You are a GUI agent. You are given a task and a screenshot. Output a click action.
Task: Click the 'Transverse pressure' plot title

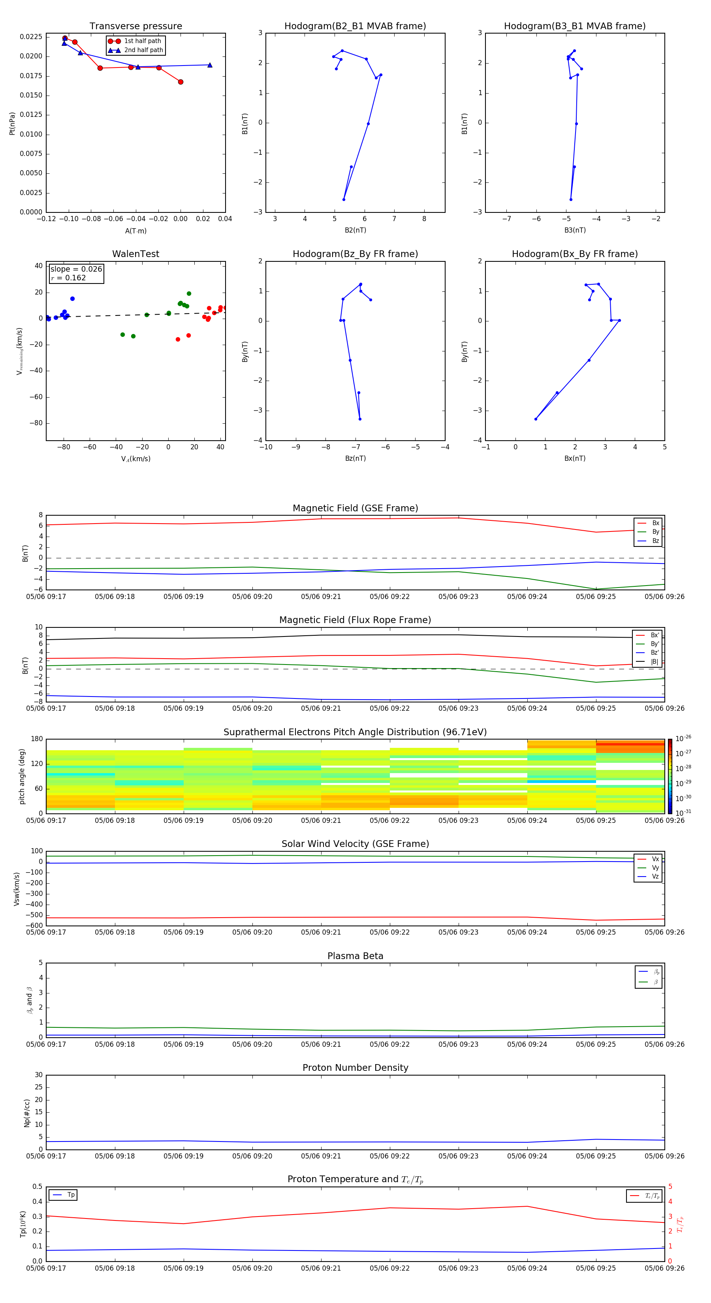tap(135, 26)
